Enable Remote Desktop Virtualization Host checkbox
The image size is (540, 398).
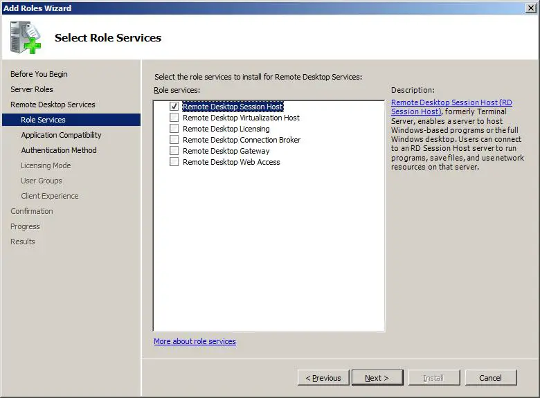174,118
